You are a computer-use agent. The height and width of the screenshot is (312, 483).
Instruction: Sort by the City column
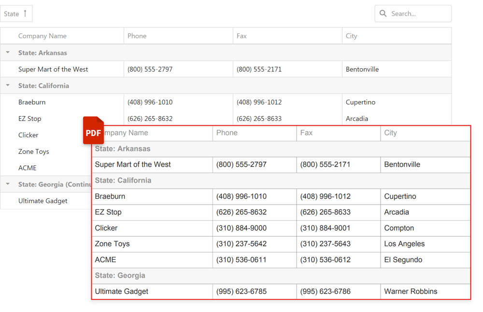tap(351, 36)
